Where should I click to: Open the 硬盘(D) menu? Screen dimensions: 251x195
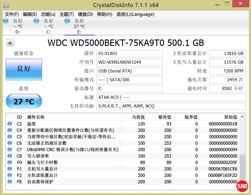85,14
